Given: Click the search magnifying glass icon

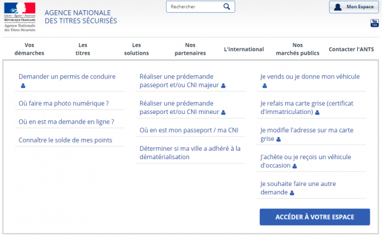Looking at the screenshot, I should coord(227,6).
